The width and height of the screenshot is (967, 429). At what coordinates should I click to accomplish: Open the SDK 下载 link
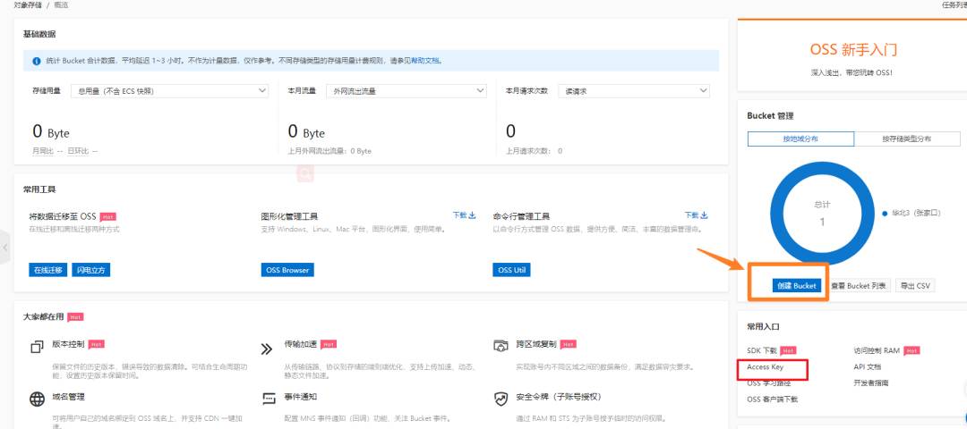762,350
